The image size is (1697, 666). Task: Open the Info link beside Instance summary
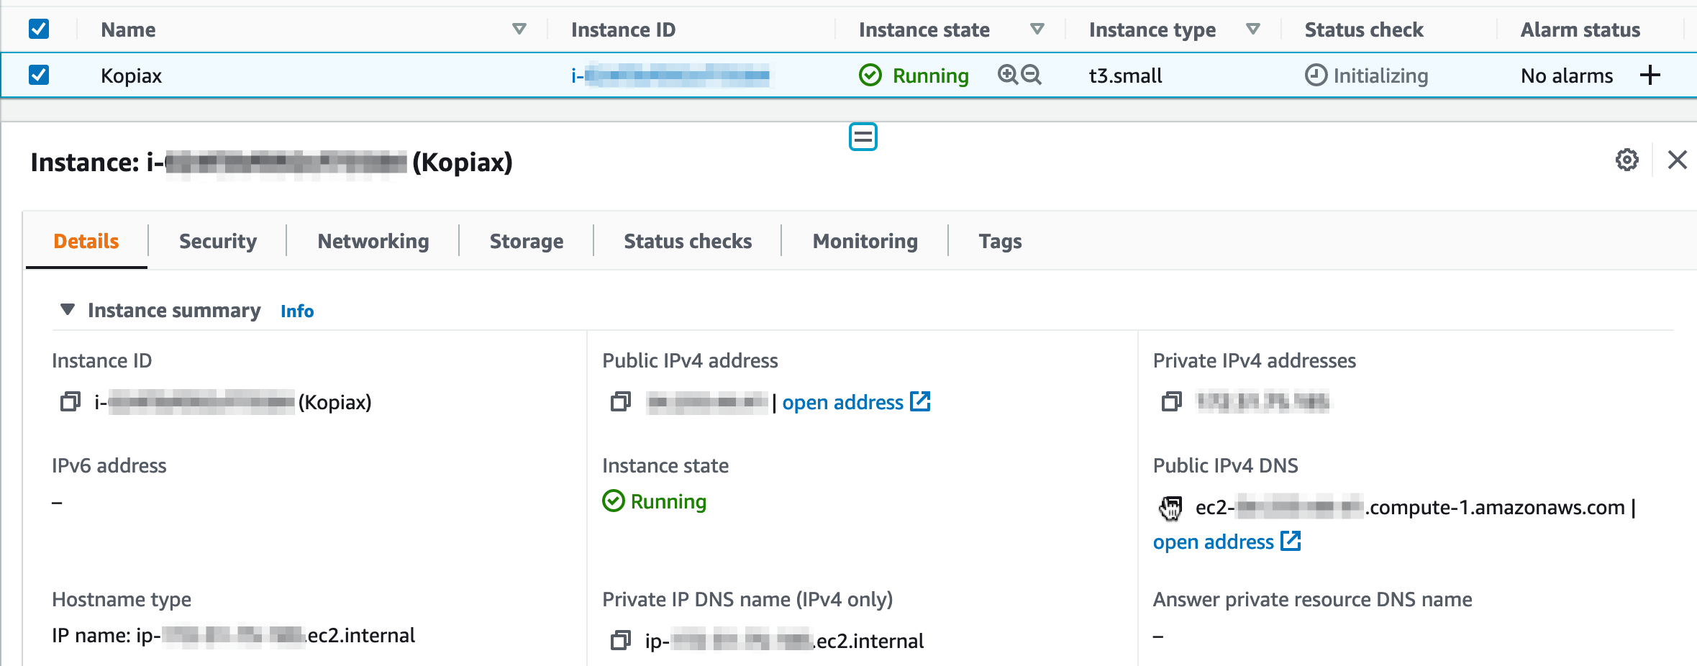tap(297, 311)
